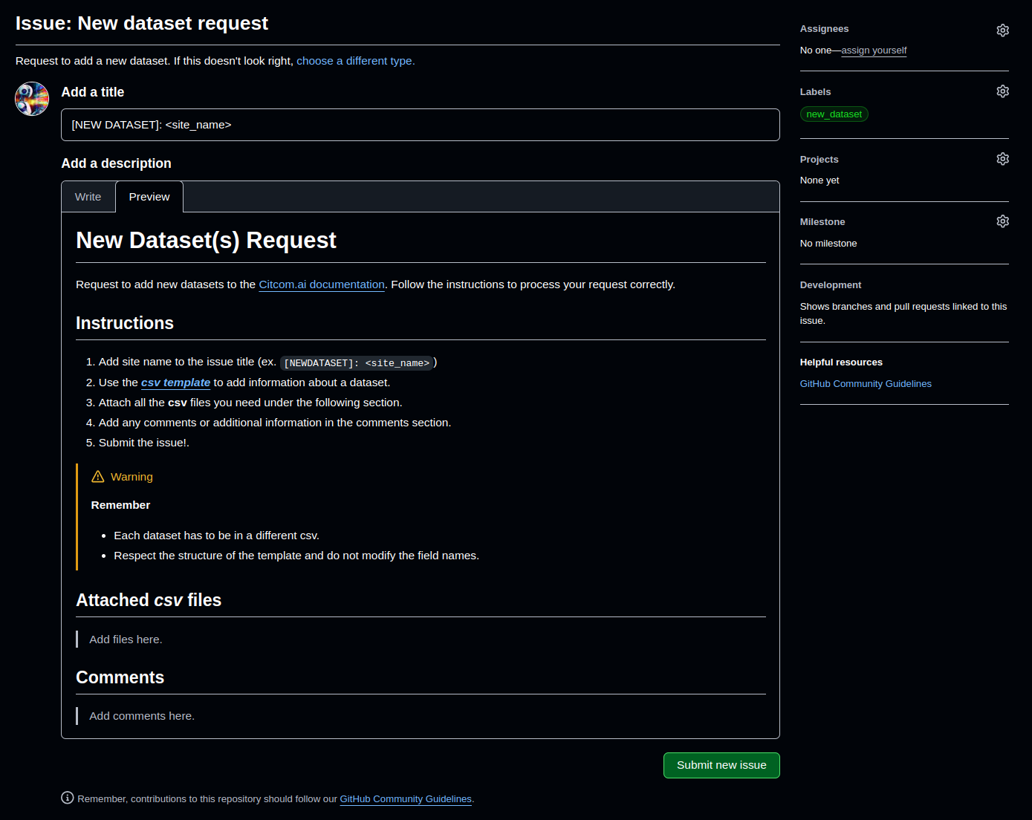The image size is (1032, 820).
Task: Click the 'Issue: New dataset request' heading
Action: tap(142, 23)
